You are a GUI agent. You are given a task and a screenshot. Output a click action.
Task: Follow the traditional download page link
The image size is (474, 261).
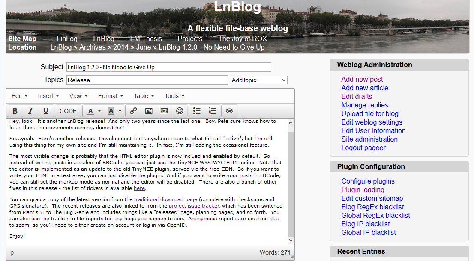pyautogui.click(x=165, y=199)
